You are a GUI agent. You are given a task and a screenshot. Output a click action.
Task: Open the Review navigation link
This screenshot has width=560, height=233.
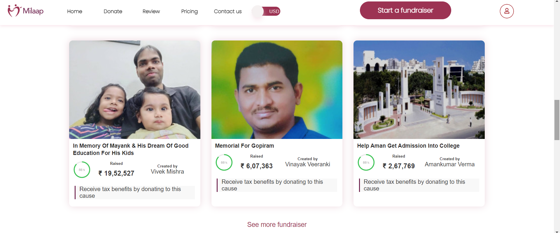click(151, 11)
